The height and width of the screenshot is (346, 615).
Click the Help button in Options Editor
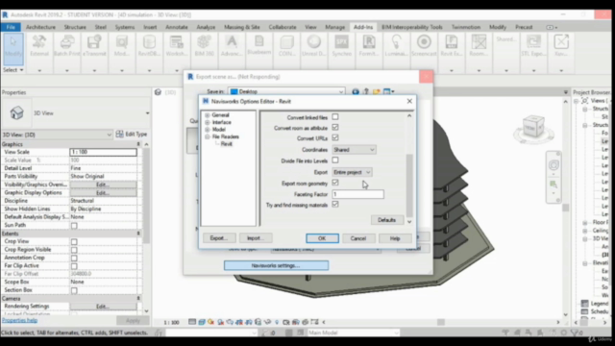395,238
